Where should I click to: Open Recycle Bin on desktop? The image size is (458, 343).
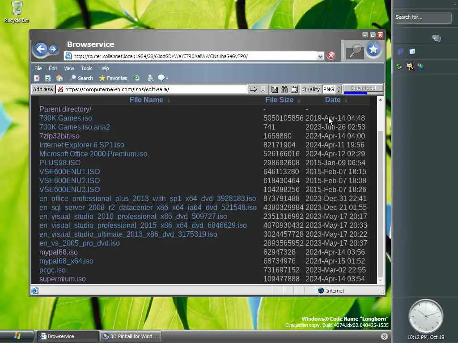[x=17, y=12]
